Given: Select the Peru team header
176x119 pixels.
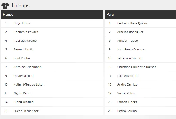Looking at the screenshot, I should 110,14.
